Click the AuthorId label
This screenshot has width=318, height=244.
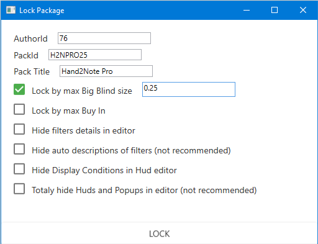tap(30, 38)
